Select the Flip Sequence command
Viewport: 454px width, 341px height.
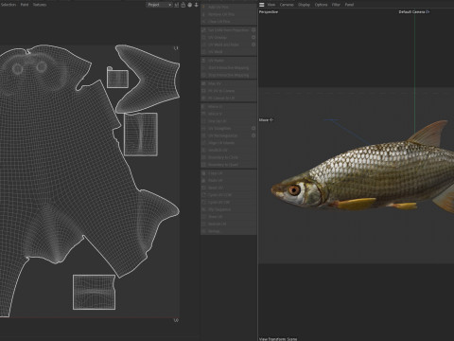(x=229, y=209)
